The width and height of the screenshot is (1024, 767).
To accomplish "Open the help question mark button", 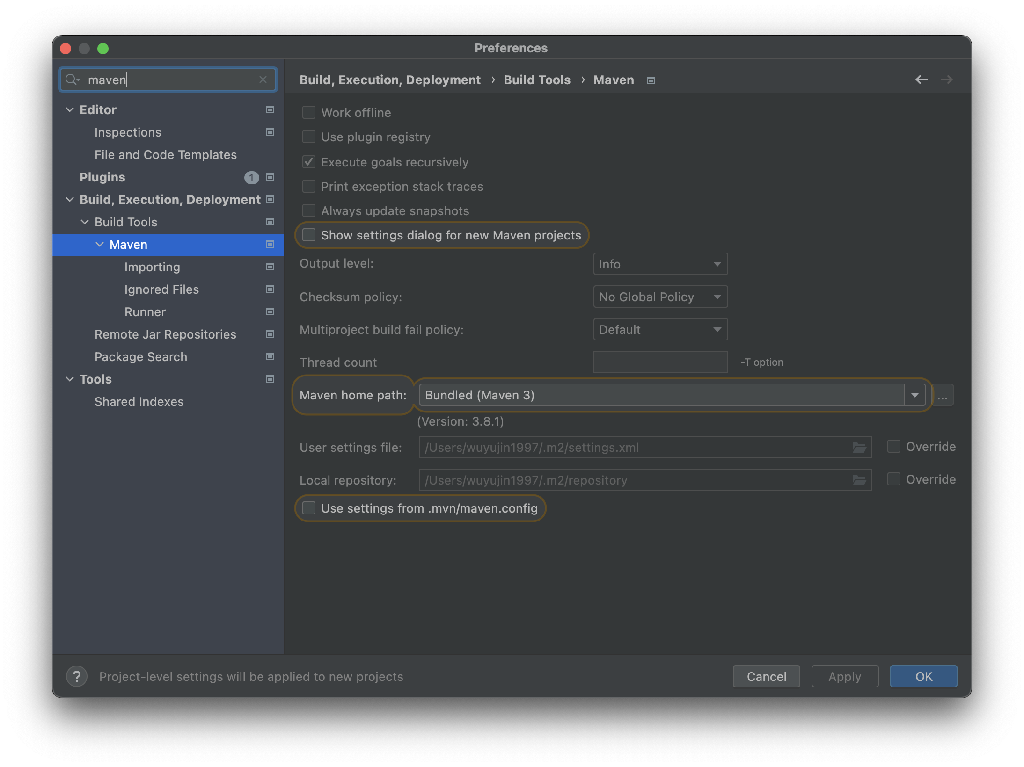I will pyautogui.click(x=77, y=676).
